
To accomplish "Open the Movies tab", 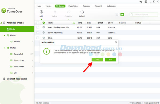I will tap(49, 6).
